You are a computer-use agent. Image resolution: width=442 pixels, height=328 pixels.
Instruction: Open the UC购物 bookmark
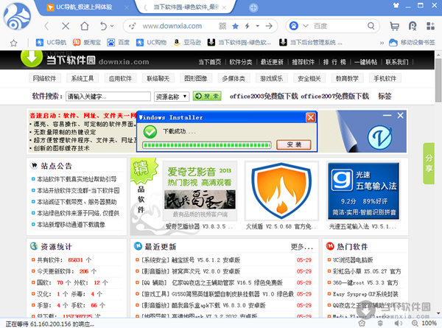151,43
